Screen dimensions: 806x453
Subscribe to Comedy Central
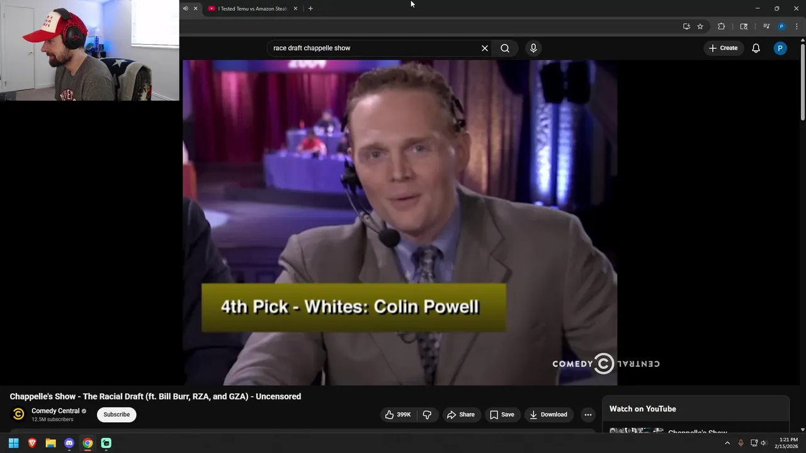point(116,415)
